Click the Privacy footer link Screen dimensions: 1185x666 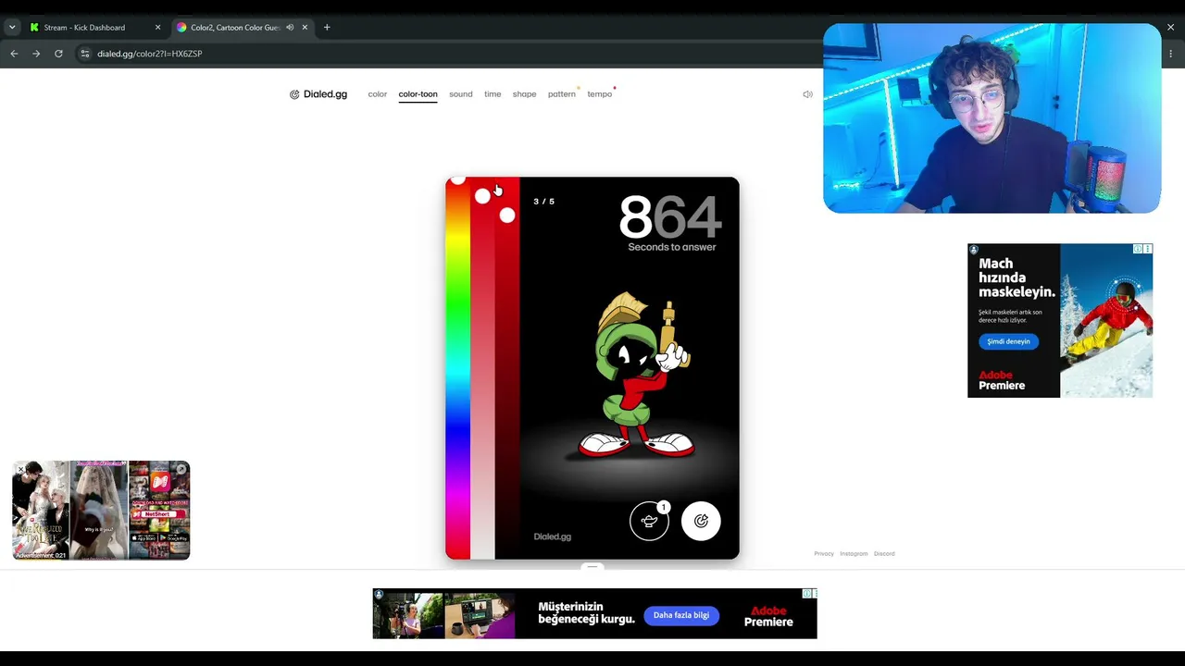(x=824, y=554)
